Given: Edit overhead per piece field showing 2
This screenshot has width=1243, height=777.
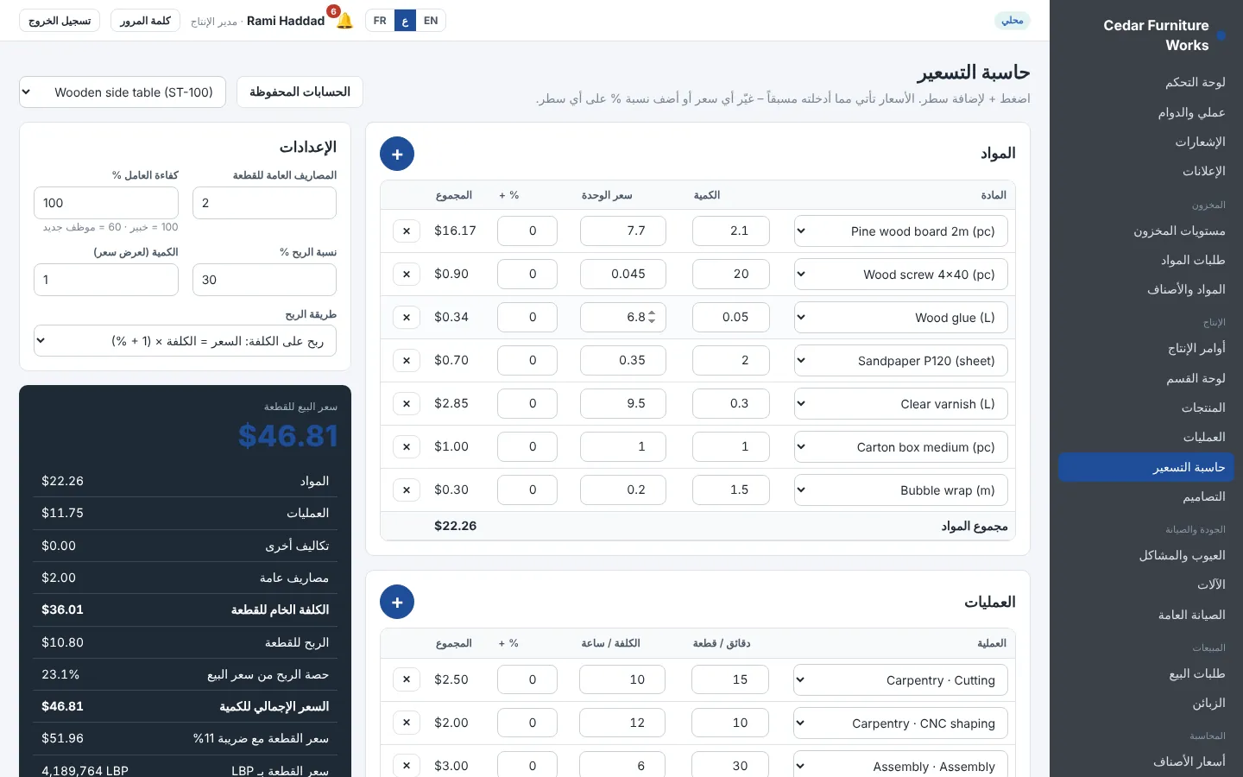Looking at the screenshot, I should pos(264,204).
